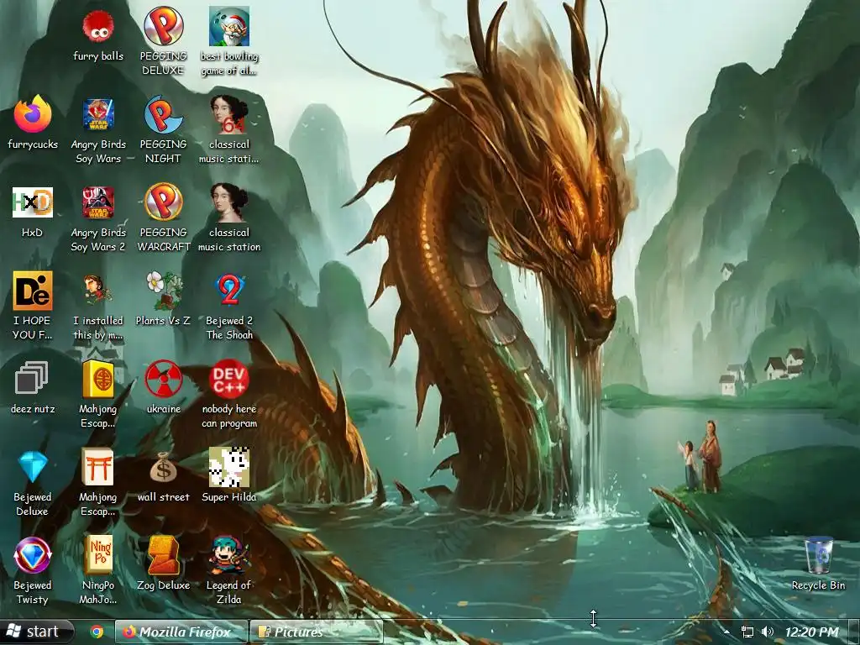The image size is (860, 645).
Task: Open the 'I installed this by m...' icon
Action: coord(98,291)
